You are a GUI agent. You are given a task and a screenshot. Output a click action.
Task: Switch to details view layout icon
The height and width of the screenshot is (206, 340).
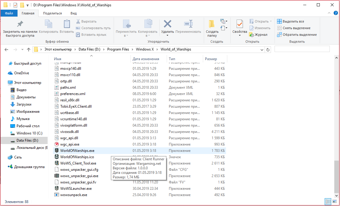[x=328, y=202]
